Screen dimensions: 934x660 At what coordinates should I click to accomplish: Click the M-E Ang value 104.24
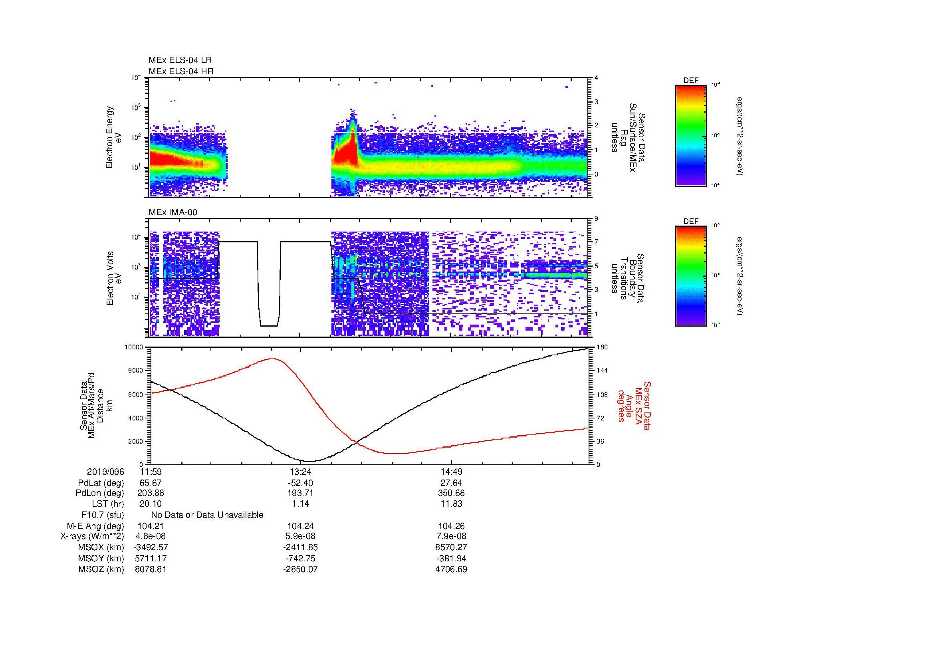(x=300, y=526)
